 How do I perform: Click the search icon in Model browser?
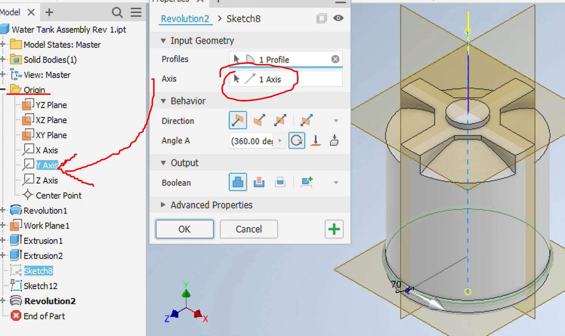click(x=117, y=12)
